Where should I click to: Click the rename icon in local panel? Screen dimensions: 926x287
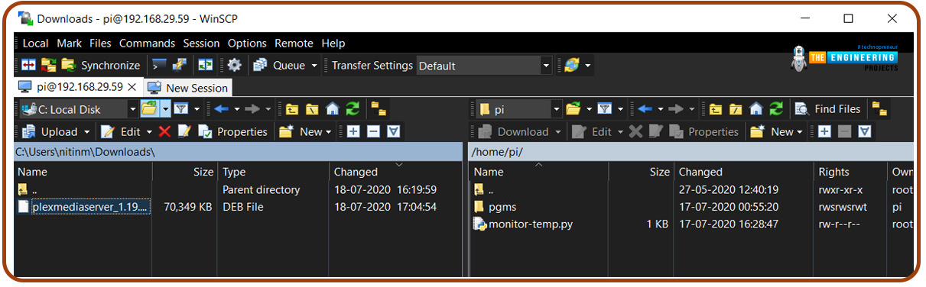184,131
